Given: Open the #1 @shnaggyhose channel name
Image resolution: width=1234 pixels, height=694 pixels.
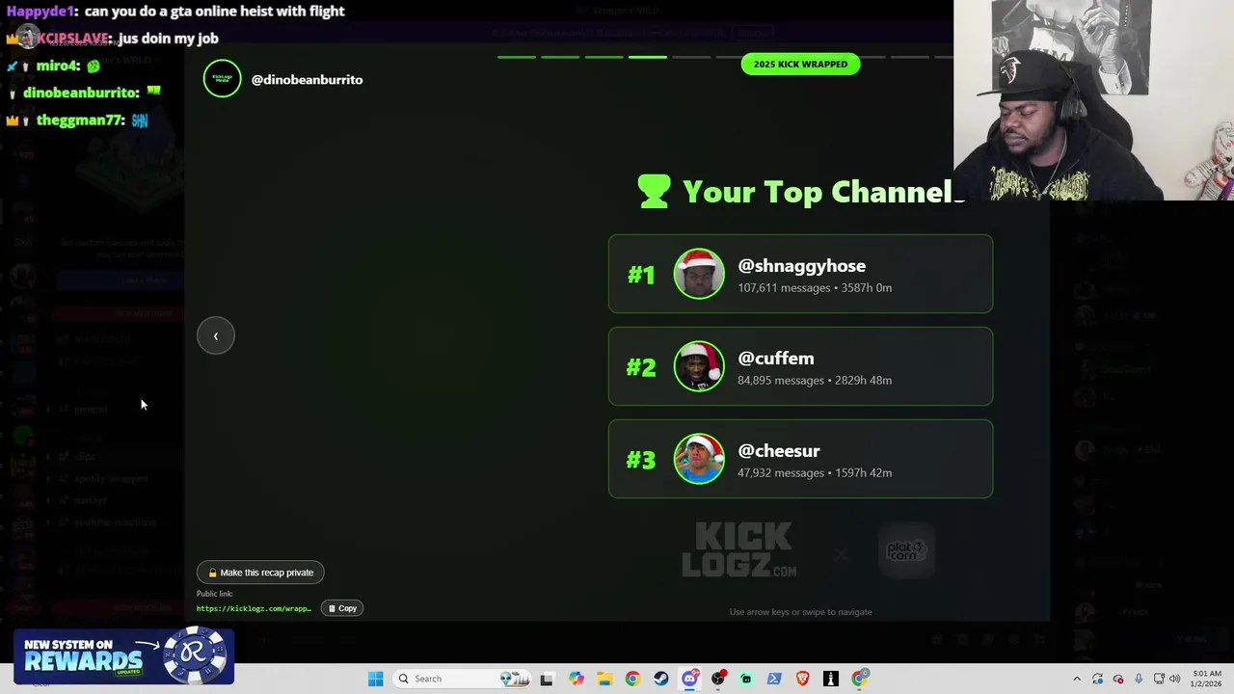Looking at the screenshot, I should (801, 266).
